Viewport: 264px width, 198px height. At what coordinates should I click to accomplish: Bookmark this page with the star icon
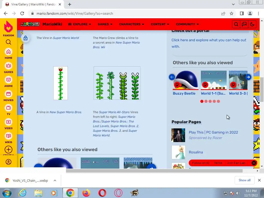pos(232,13)
